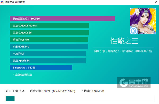The height and width of the screenshot is (104, 159).
Task: Select the 小米NOTE Pro bar
Action: (x=49, y=47)
